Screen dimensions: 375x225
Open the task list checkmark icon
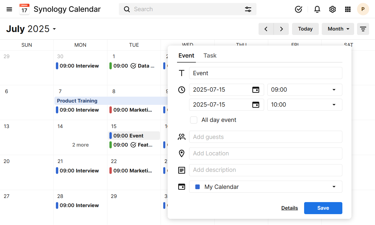299,9
